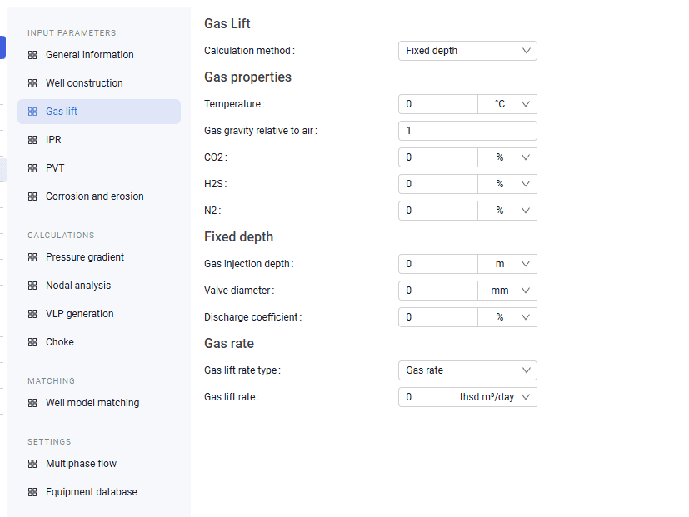Open the Discharge coefficient unit dropdown
689x517 pixels.
507,317
